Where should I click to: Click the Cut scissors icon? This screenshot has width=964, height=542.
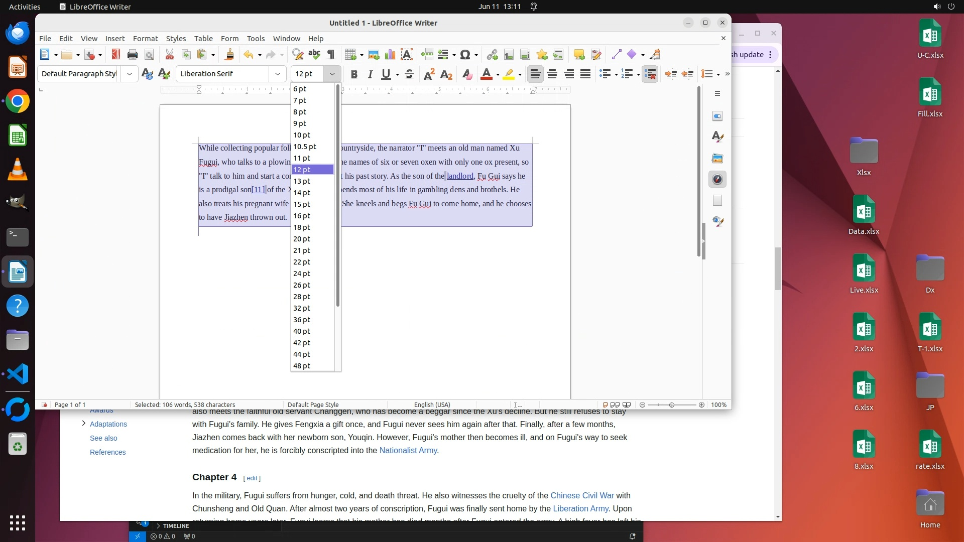tap(169, 55)
